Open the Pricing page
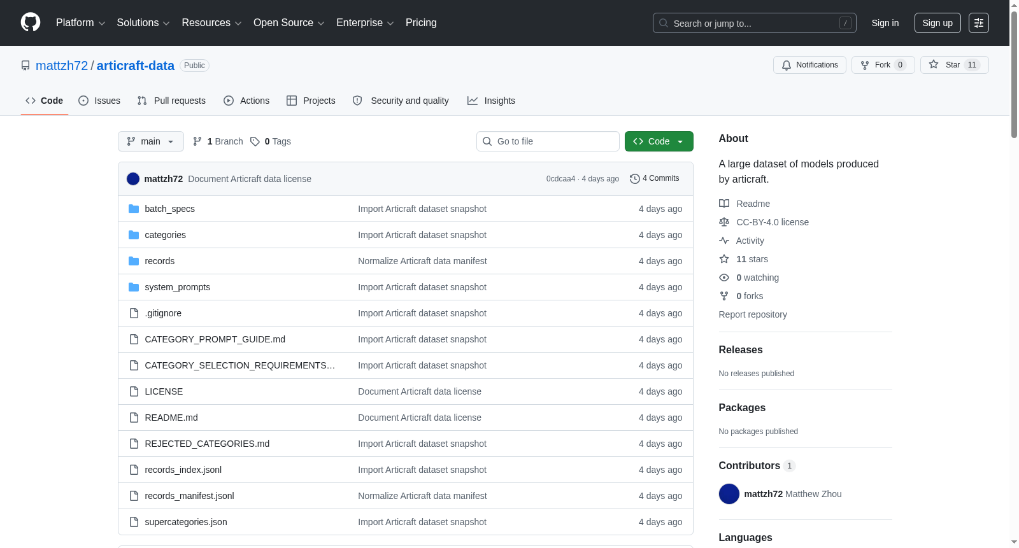This screenshot has height=548, width=1019. (x=421, y=23)
